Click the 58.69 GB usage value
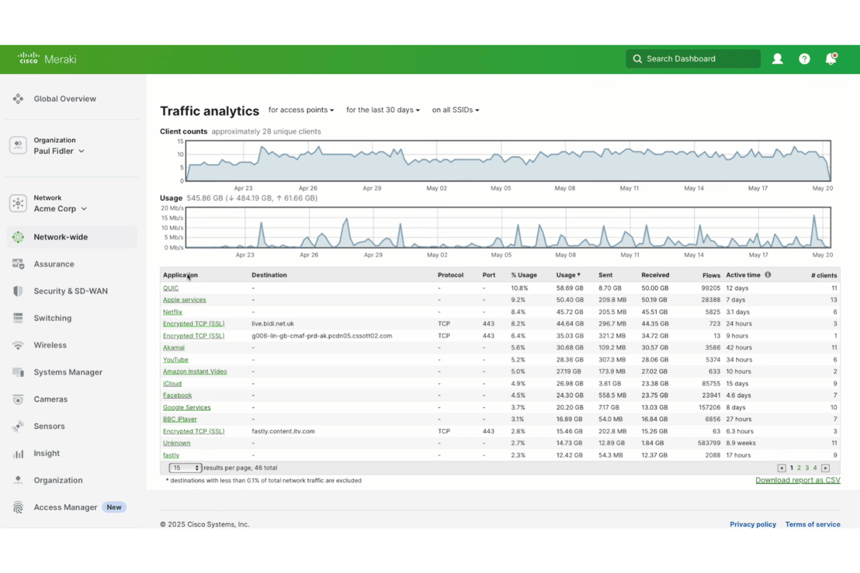Image resolution: width=860 pixels, height=573 pixels. (569, 288)
